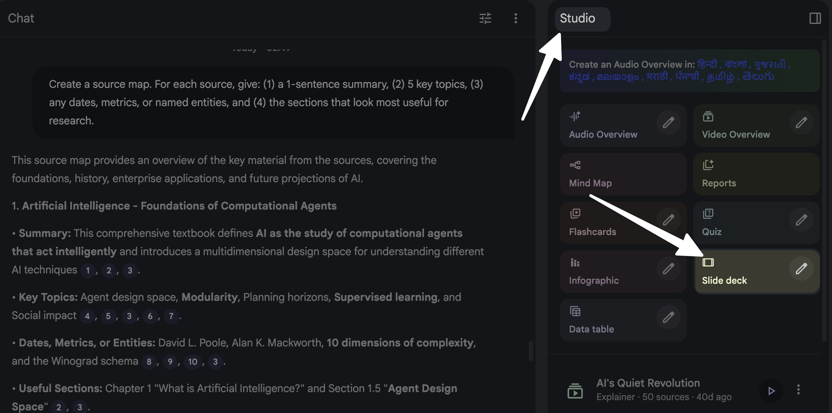Click the chat scrollbar thumb

click(x=531, y=351)
